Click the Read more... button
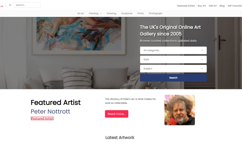This screenshot has width=242, height=145. [x=116, y=114]
